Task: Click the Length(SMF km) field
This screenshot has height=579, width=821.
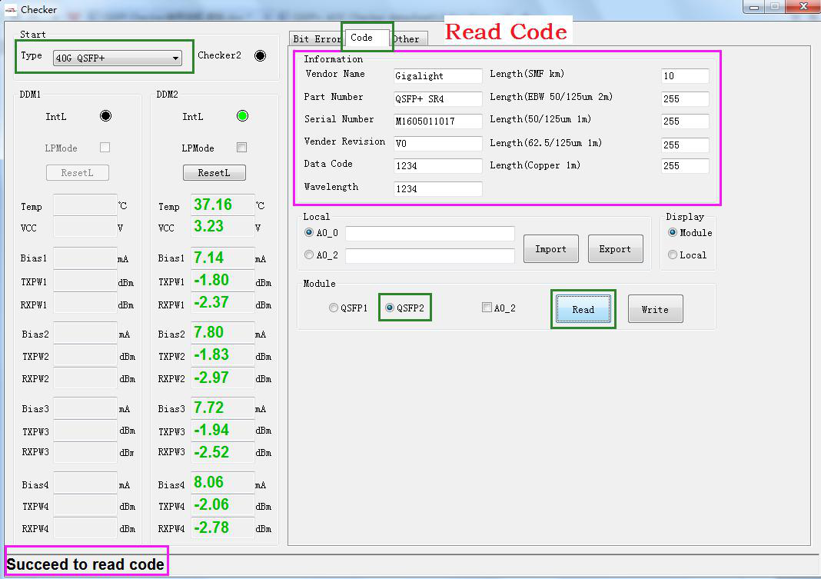Action: click(x=686, y=76)
